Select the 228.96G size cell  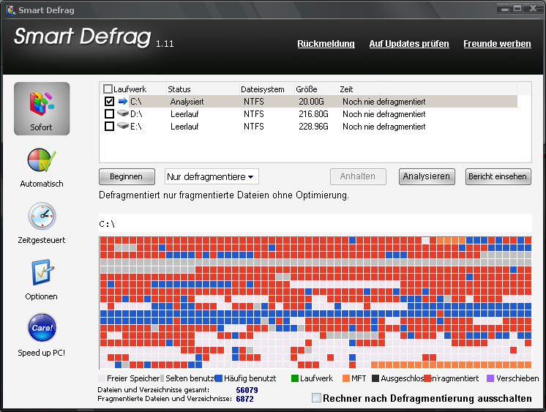tap(313, 127)
